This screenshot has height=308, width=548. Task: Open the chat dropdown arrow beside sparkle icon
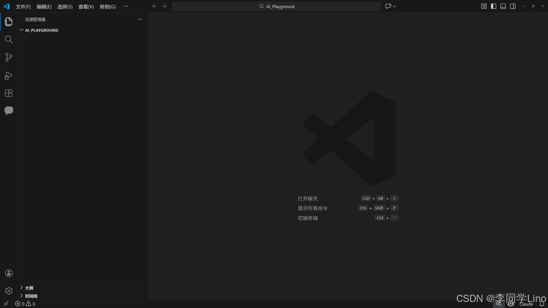coord(394,6)
